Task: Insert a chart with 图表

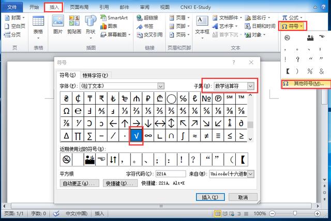Action: coord(109,26)
